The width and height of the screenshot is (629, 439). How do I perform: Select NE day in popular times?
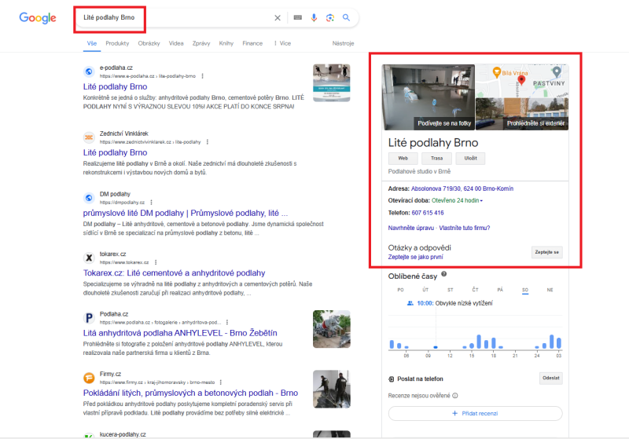[x=550, y=290]
